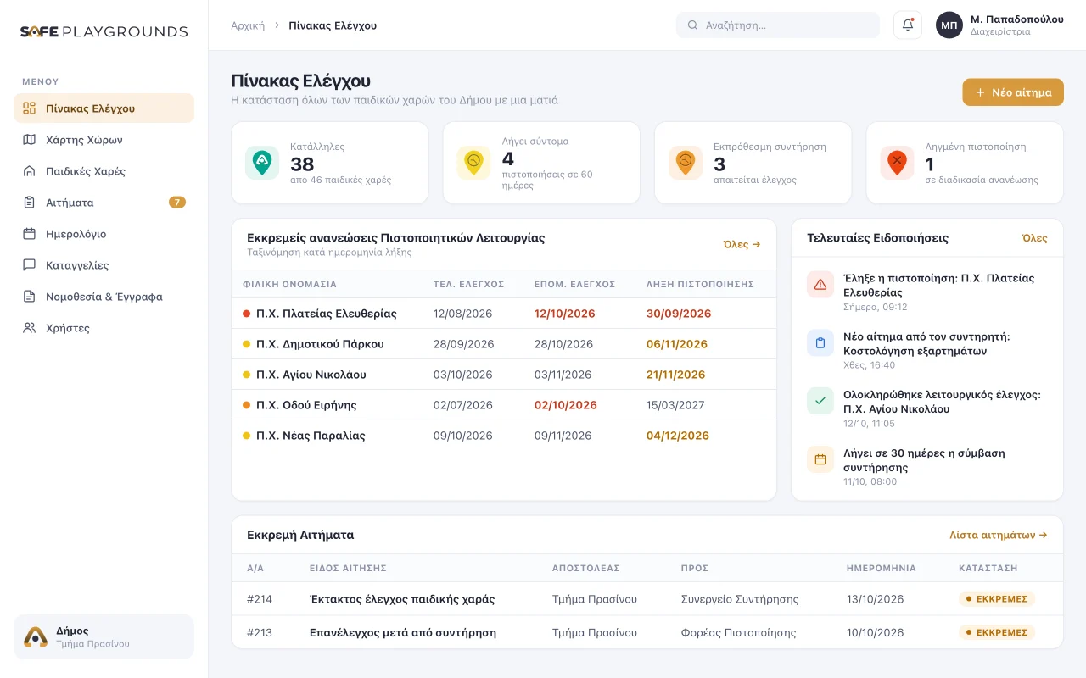Image resolution: width=1086 pixels, height=678 pixels.
Task: Click the red warning icon for Έληξε η πιστοποίηση
Action: 820,285
